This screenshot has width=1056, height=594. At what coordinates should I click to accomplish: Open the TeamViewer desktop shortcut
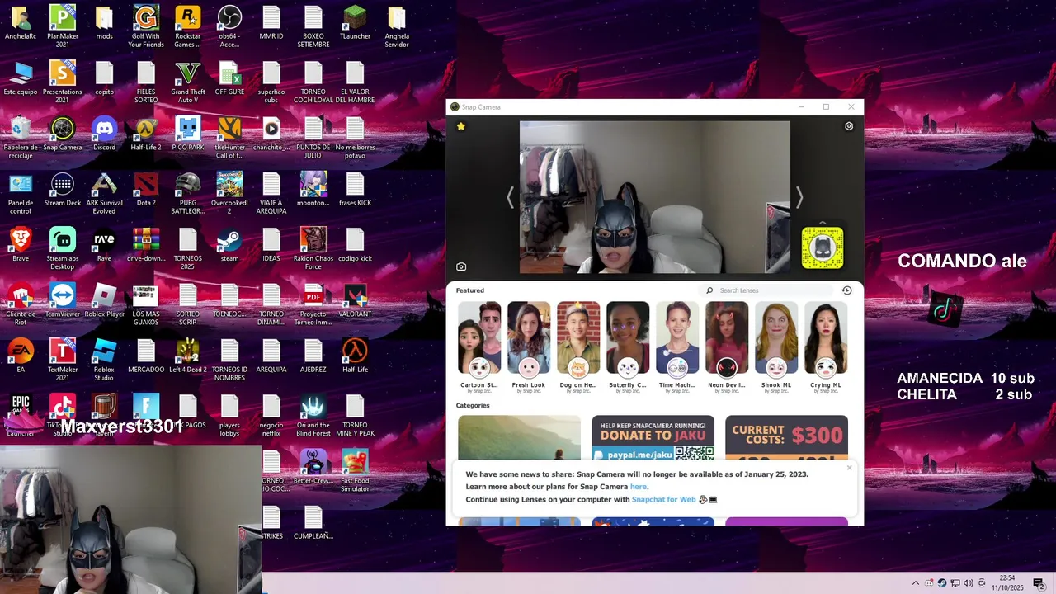click(x=63, y=301)
